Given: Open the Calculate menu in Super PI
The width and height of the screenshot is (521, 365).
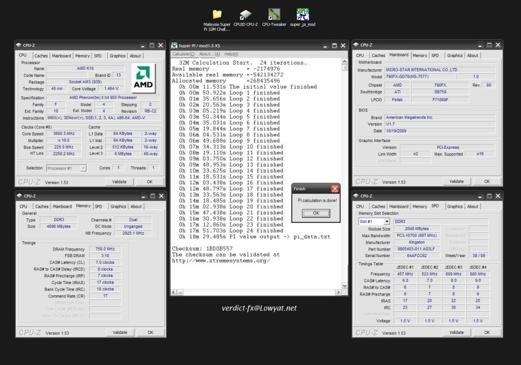Looking at the screenshot, I should point(183,54).
